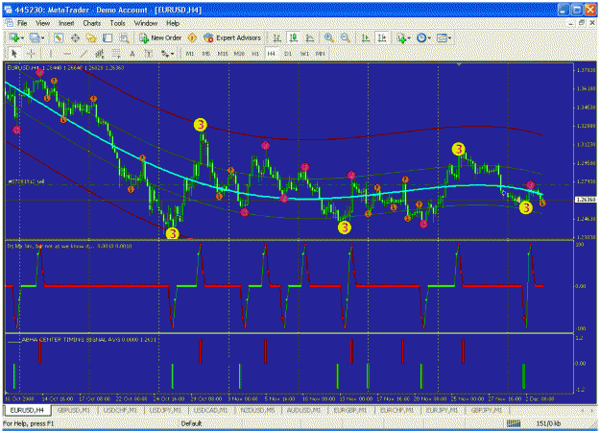The width and height of the screenshot is (600, 431).
Task: Toggle chart Auto Scroll
Action: tap(366, 37)
